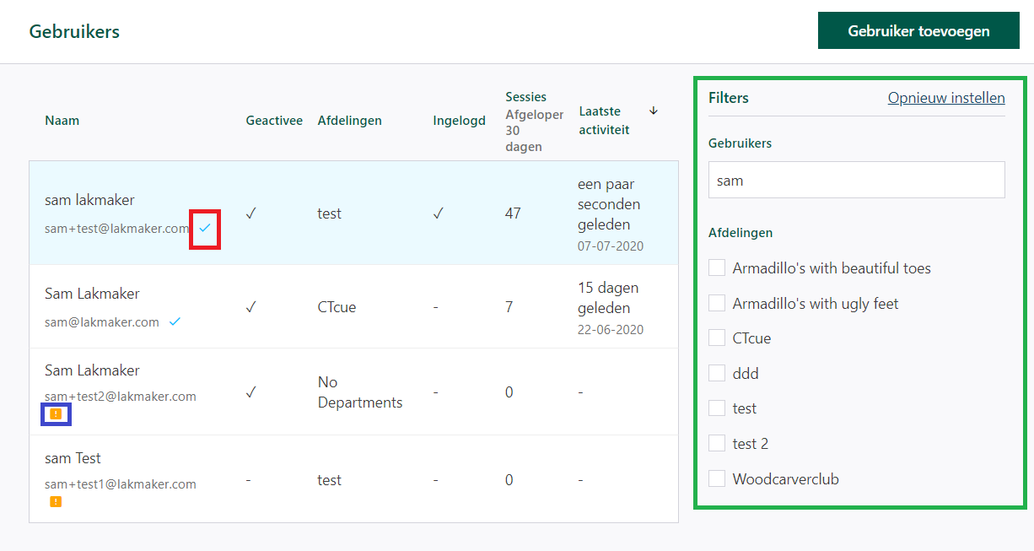Sort by the Geactiveerd column header
Screen dimensions: 1034x551
pos(274,121)
